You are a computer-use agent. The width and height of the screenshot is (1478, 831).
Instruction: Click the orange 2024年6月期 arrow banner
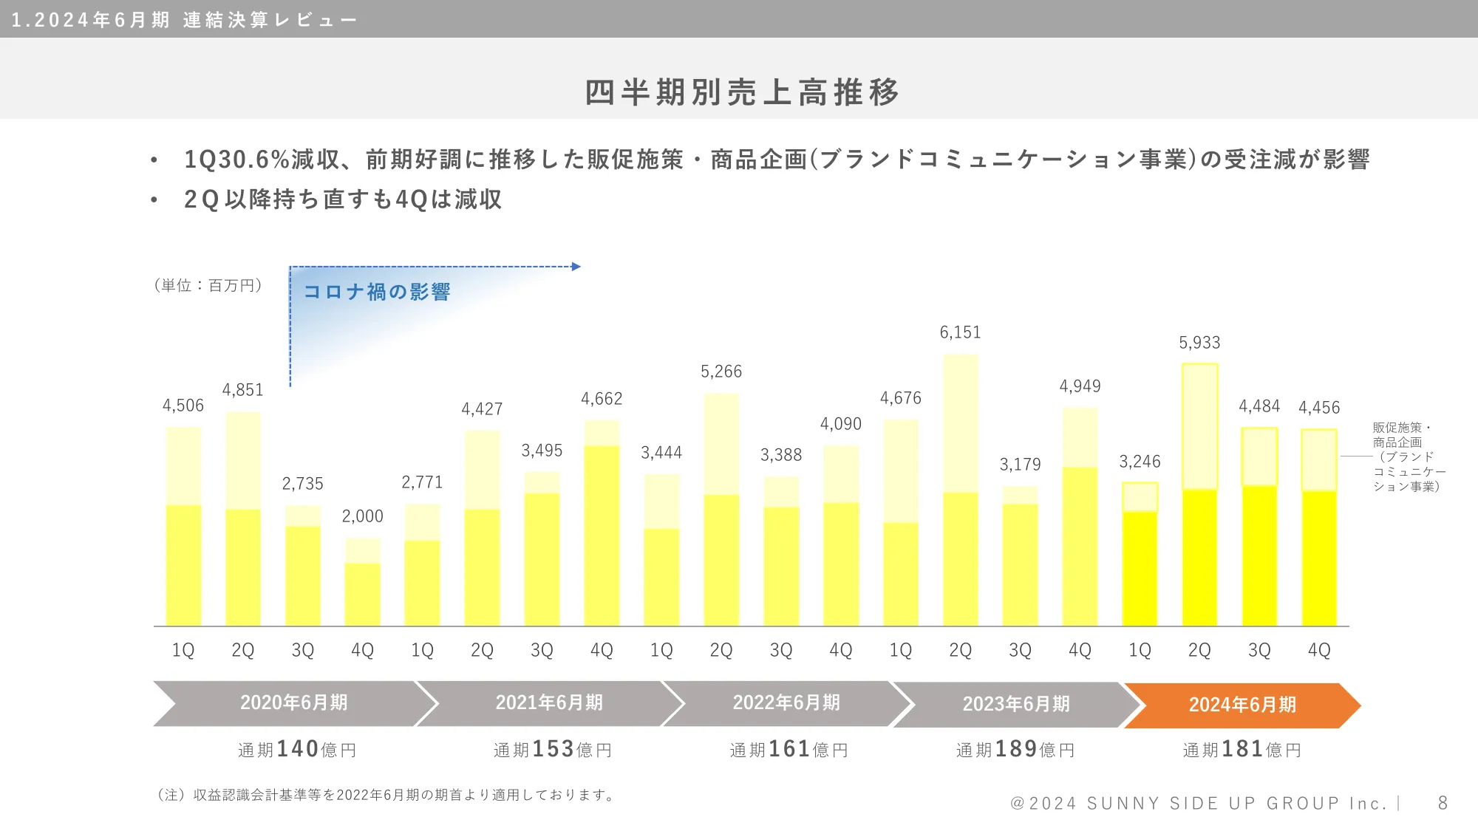coord(1242,705)
